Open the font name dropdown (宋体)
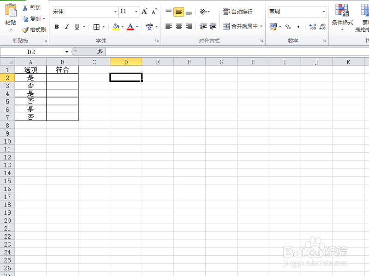Image resolution: width=369 pixels, height=276 pixels. [x=115, y=11]
